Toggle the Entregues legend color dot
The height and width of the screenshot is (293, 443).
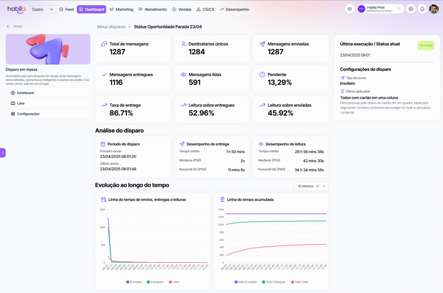click(x=148, y=282)
